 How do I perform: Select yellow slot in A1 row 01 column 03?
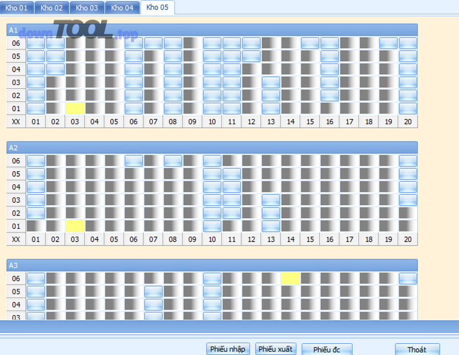click(x=75, y=108)
